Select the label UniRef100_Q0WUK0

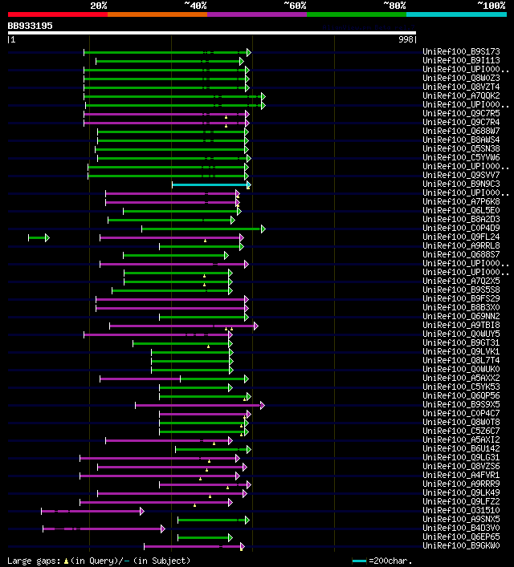point(461,369)
